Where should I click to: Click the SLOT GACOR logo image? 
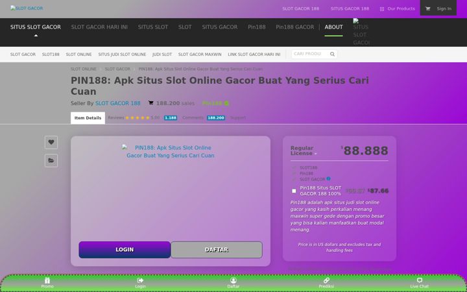27,8
